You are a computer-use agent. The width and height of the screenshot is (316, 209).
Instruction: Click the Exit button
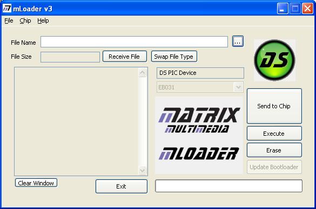122,186
